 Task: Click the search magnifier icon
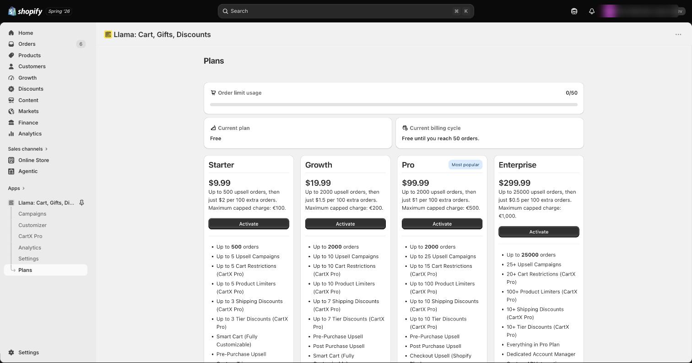(226, 11)
